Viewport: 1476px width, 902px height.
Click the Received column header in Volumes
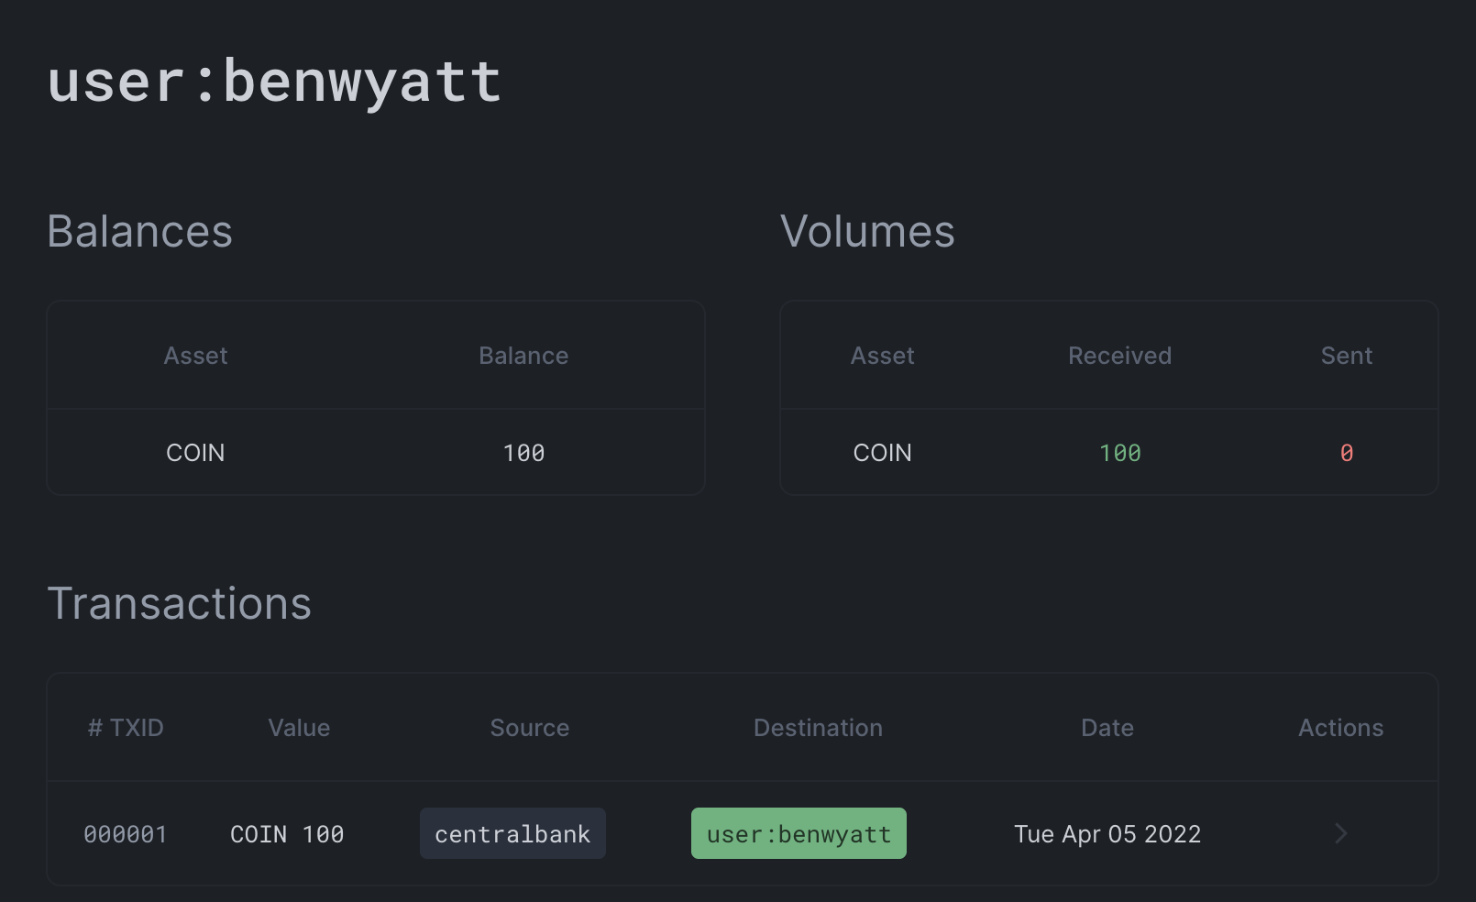point(1119,356)
